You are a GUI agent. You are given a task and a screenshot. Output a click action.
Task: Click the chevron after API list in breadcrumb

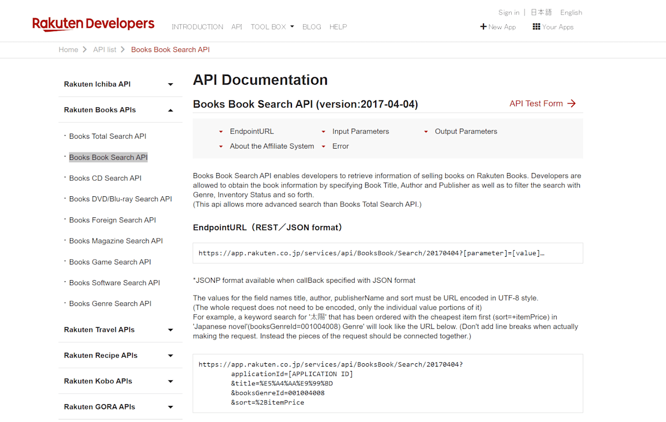pos(123,49)
